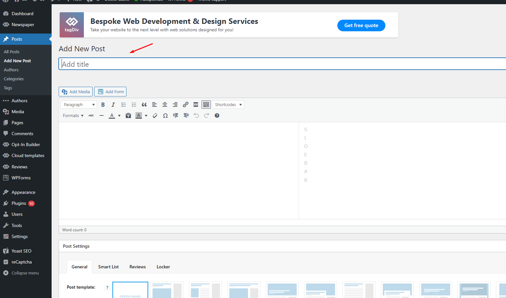Open the Appearance menu
506x298 pixels.
[x=26, y=192]
